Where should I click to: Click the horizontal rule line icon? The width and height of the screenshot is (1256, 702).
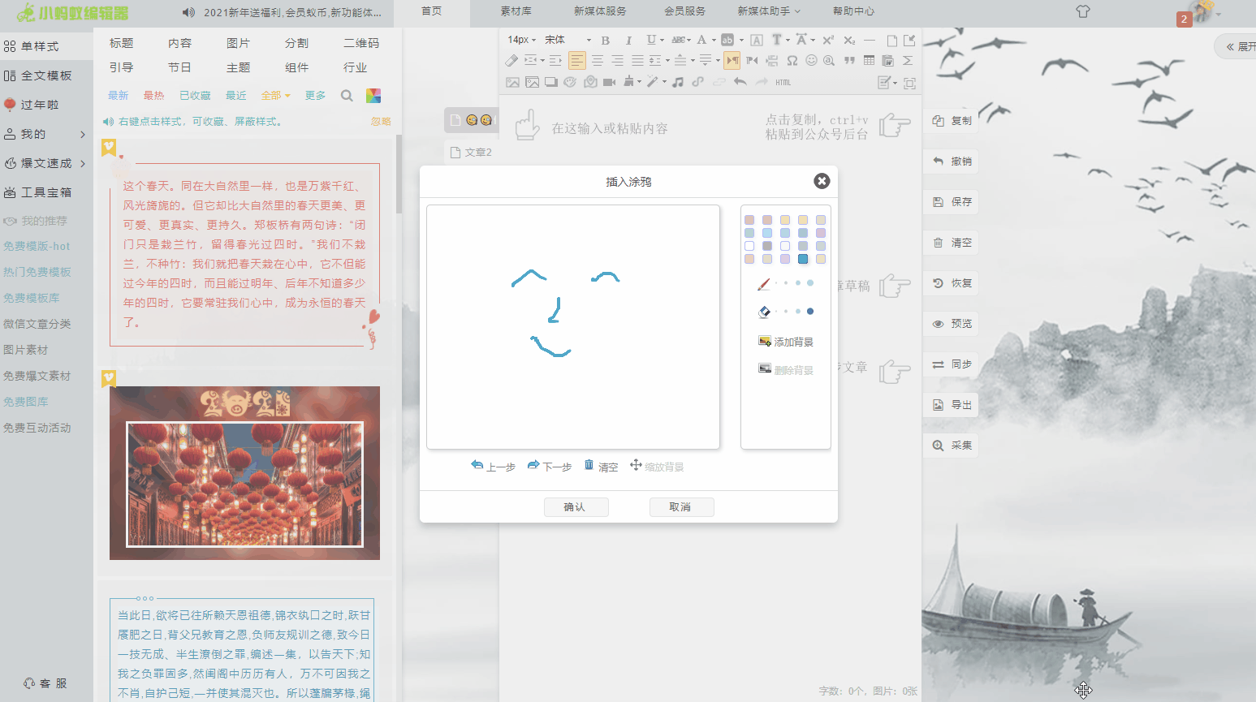point(869,40)
